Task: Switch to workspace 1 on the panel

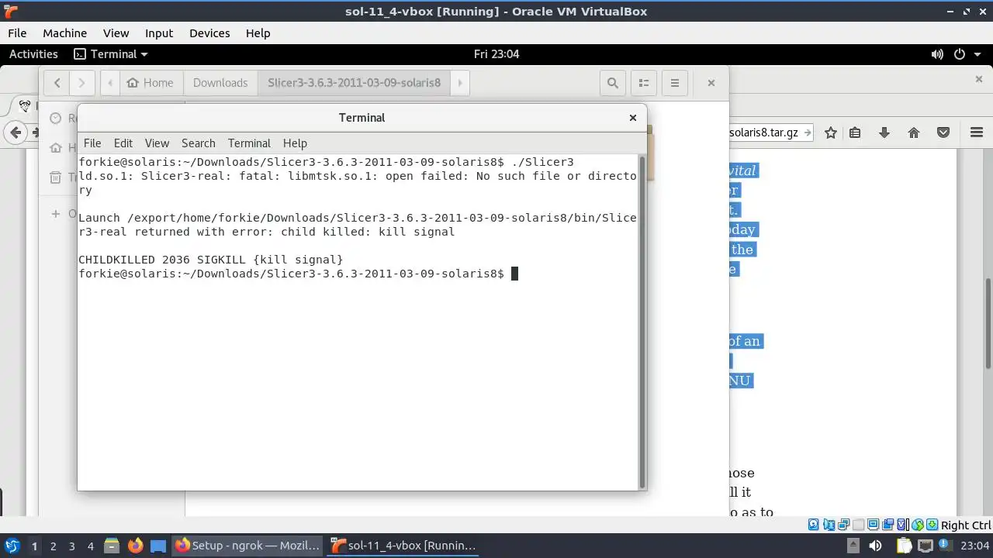Action: coord(34,546)
